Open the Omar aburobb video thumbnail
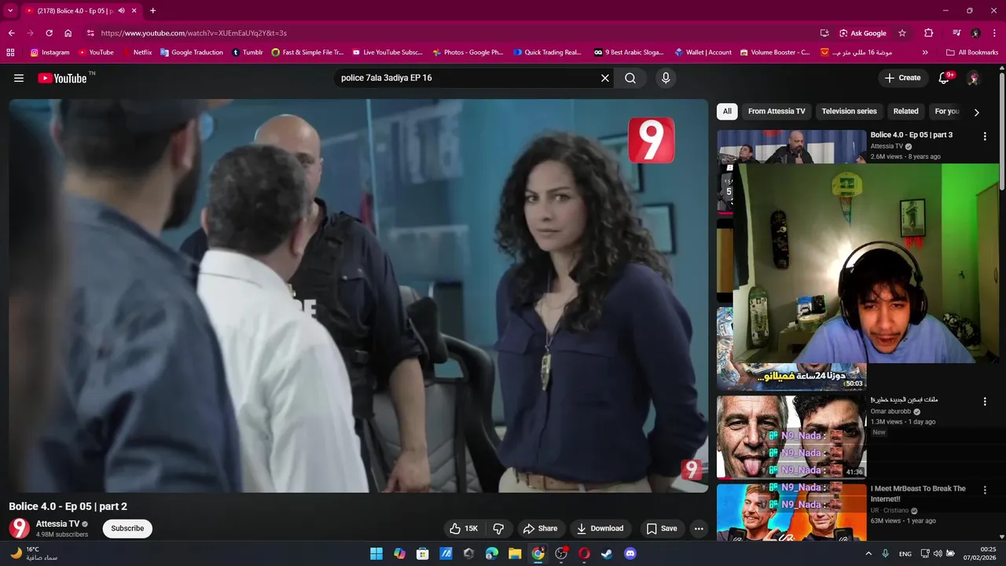 coord(791,437)
